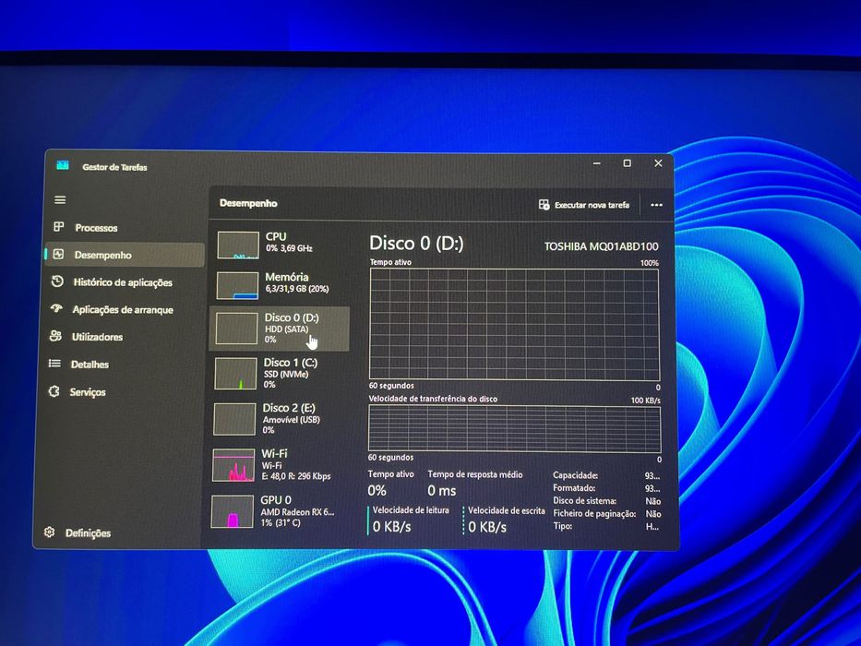Maximize the Gestor de Tarefas window
The width and height of the screenshot is (861, 646).
[x=628, y=163]
